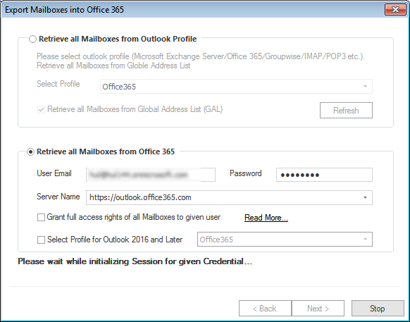Click the session initializing status message

click(135, 261)
